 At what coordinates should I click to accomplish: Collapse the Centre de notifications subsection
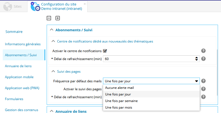pyautogui.click(x=53, y=41)
